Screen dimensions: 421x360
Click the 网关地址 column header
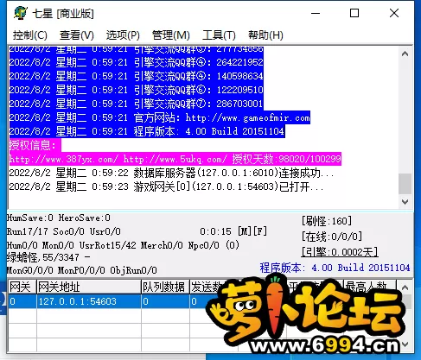pyautogui.click(x=89, y=287)
